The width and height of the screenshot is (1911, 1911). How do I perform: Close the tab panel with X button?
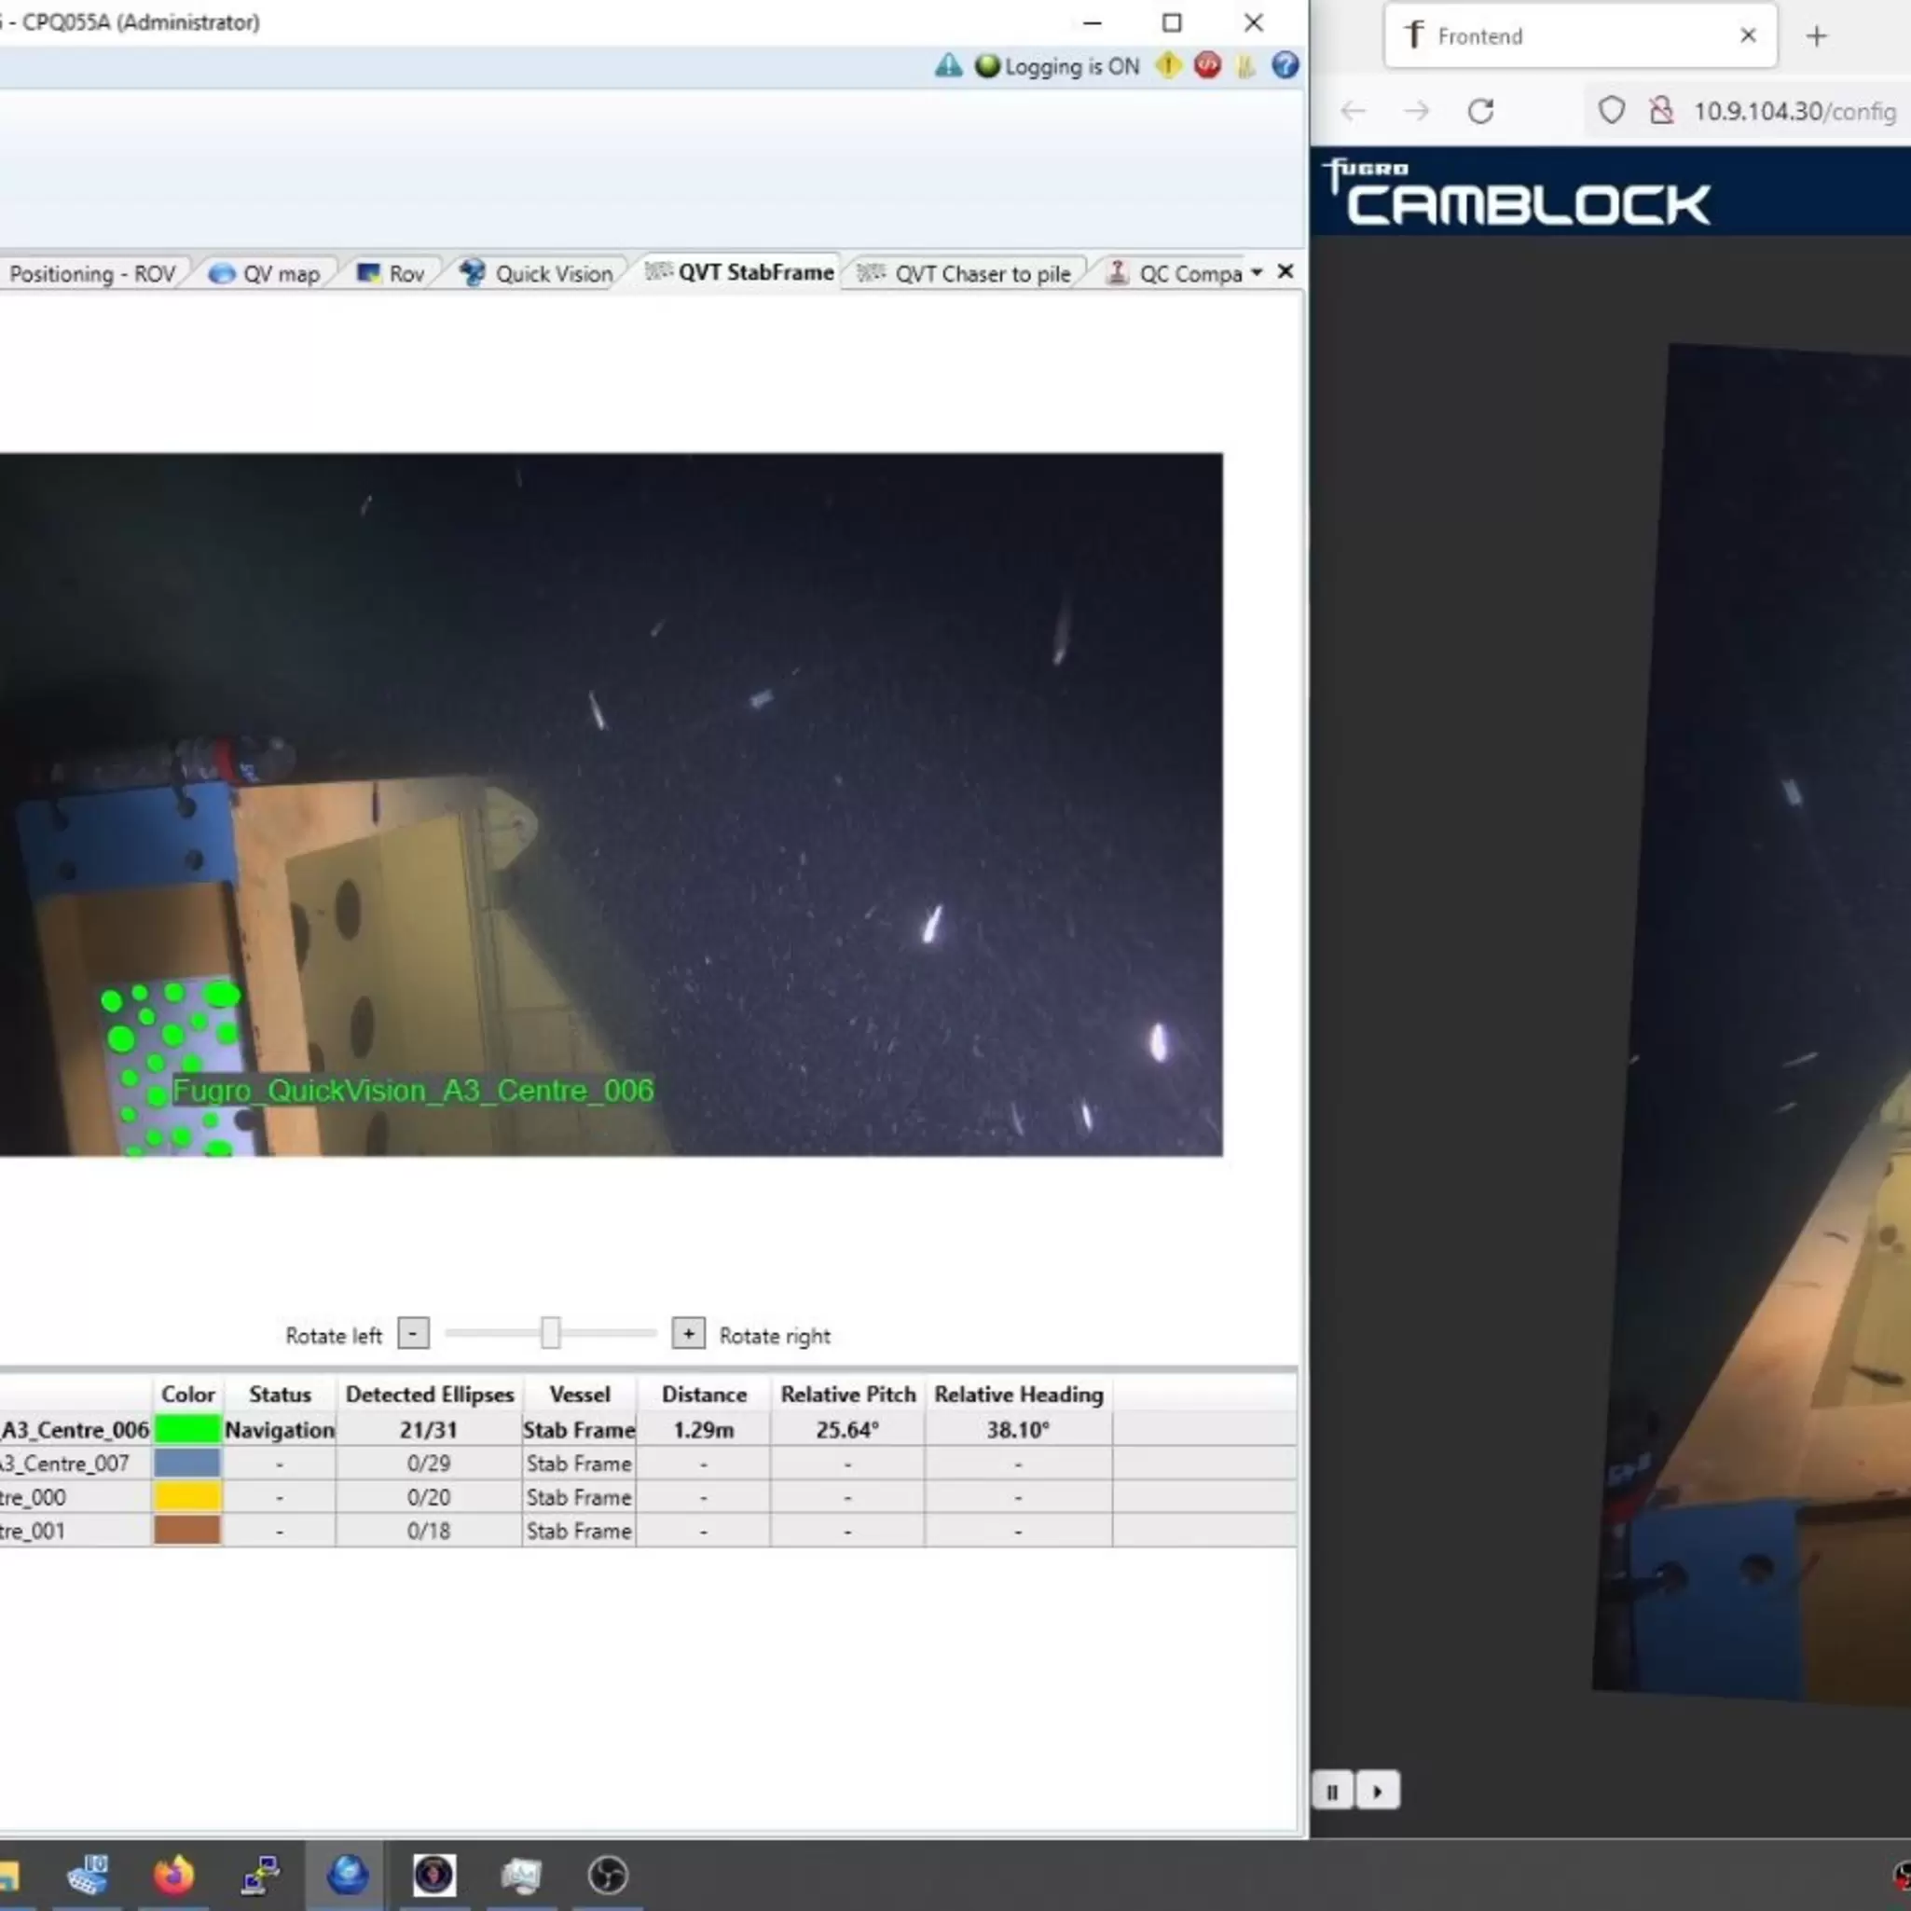point(1285,271)
